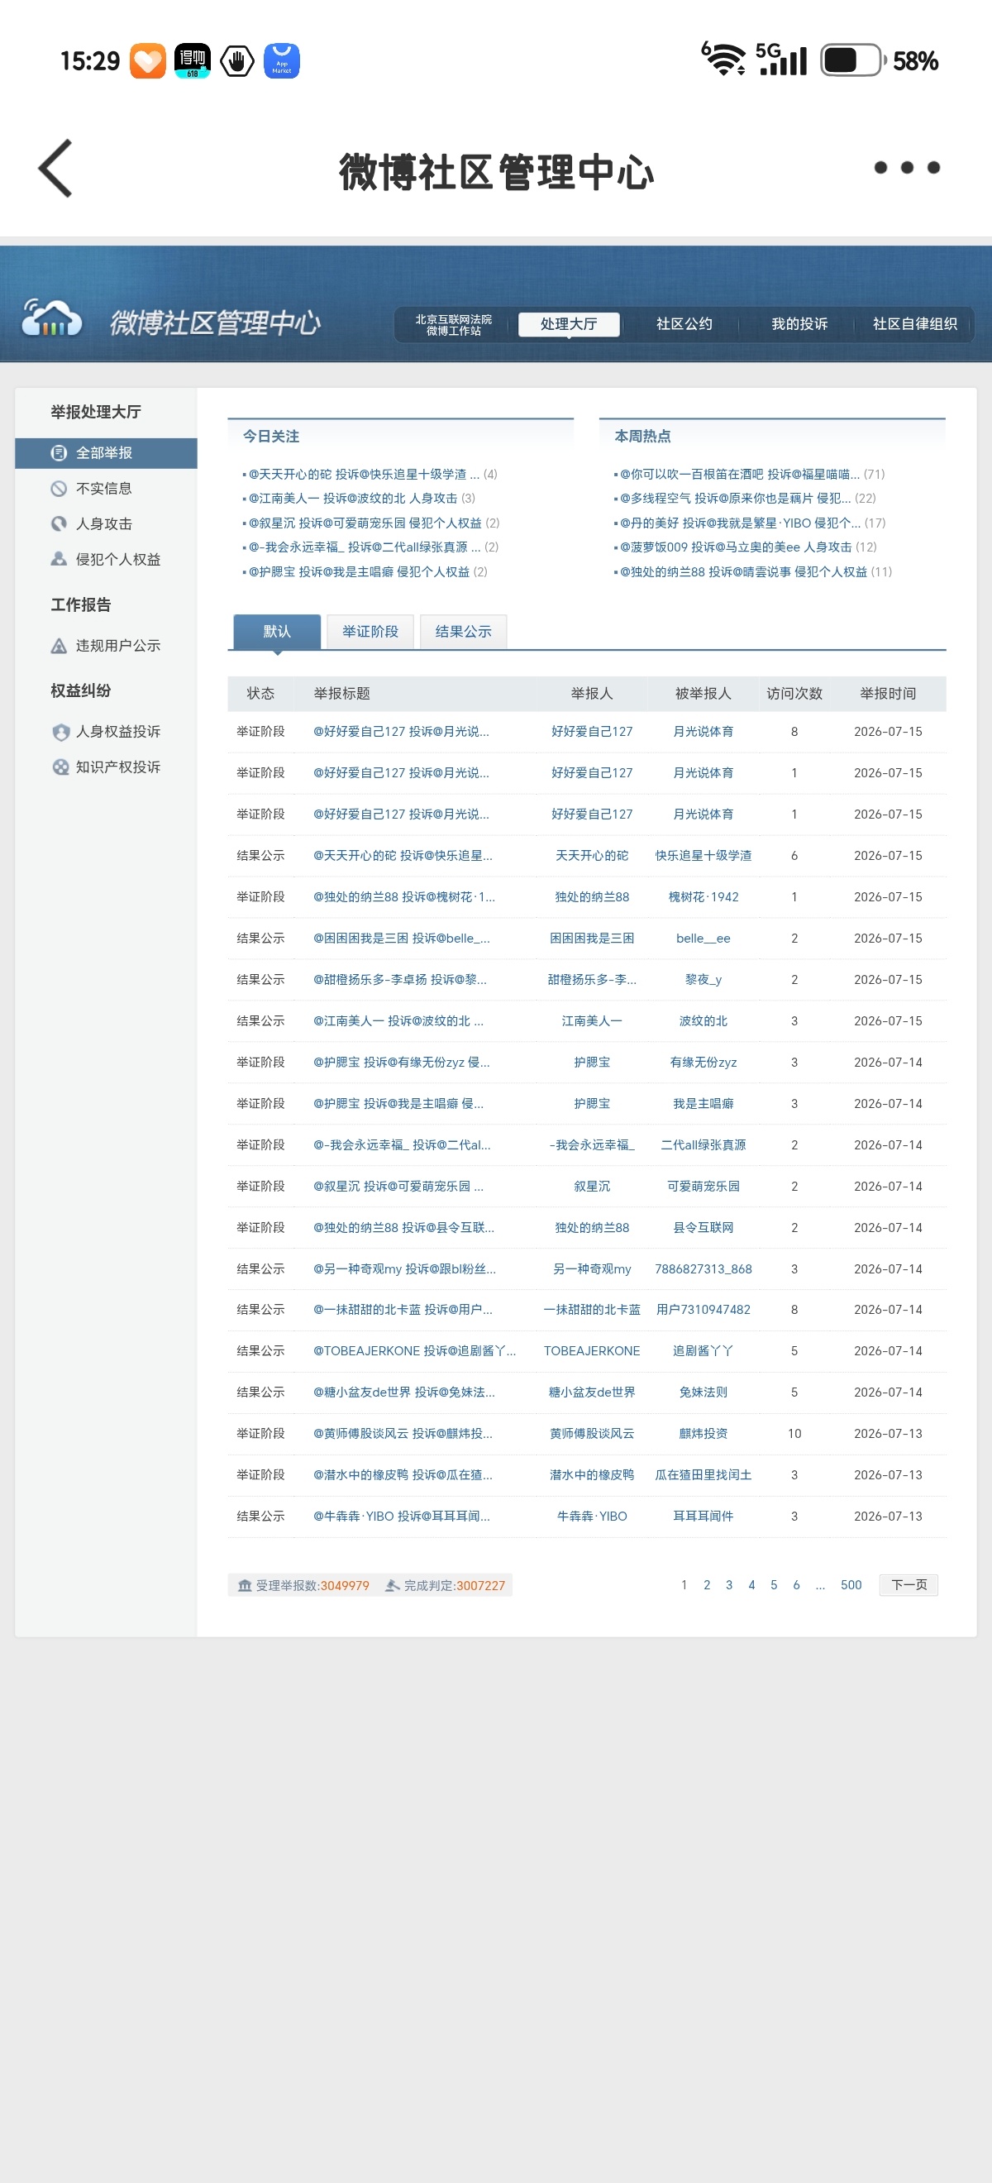
Task: Go to page 3
Action: (x=728, y=1584)
